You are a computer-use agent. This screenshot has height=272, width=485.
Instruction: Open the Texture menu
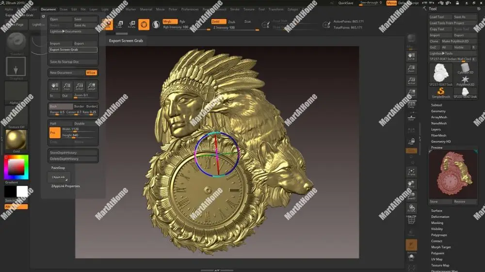point(249,9)
